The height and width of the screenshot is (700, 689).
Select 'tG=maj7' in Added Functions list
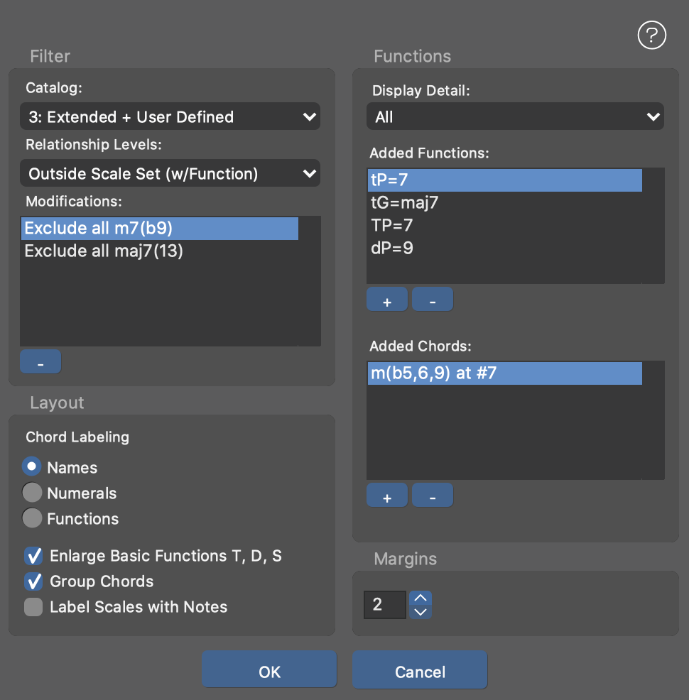405,203
